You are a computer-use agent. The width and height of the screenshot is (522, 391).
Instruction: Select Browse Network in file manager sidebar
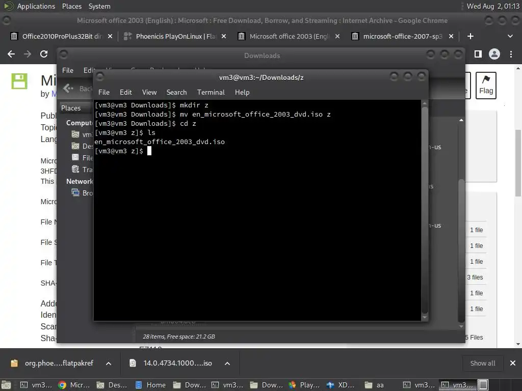point(82,193)
